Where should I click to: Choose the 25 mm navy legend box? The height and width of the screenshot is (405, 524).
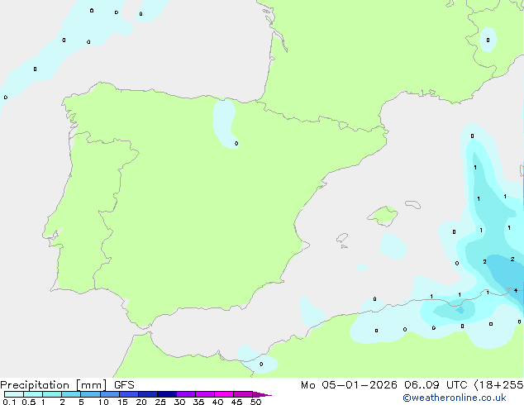click(167, 394)
